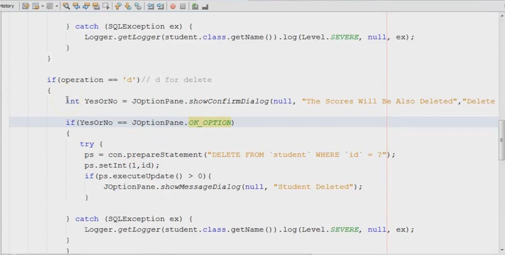Open the History tab
Image resolution: width=505 pixels, height=255 pixels.
pyautogui.click(x=7, y=6)
